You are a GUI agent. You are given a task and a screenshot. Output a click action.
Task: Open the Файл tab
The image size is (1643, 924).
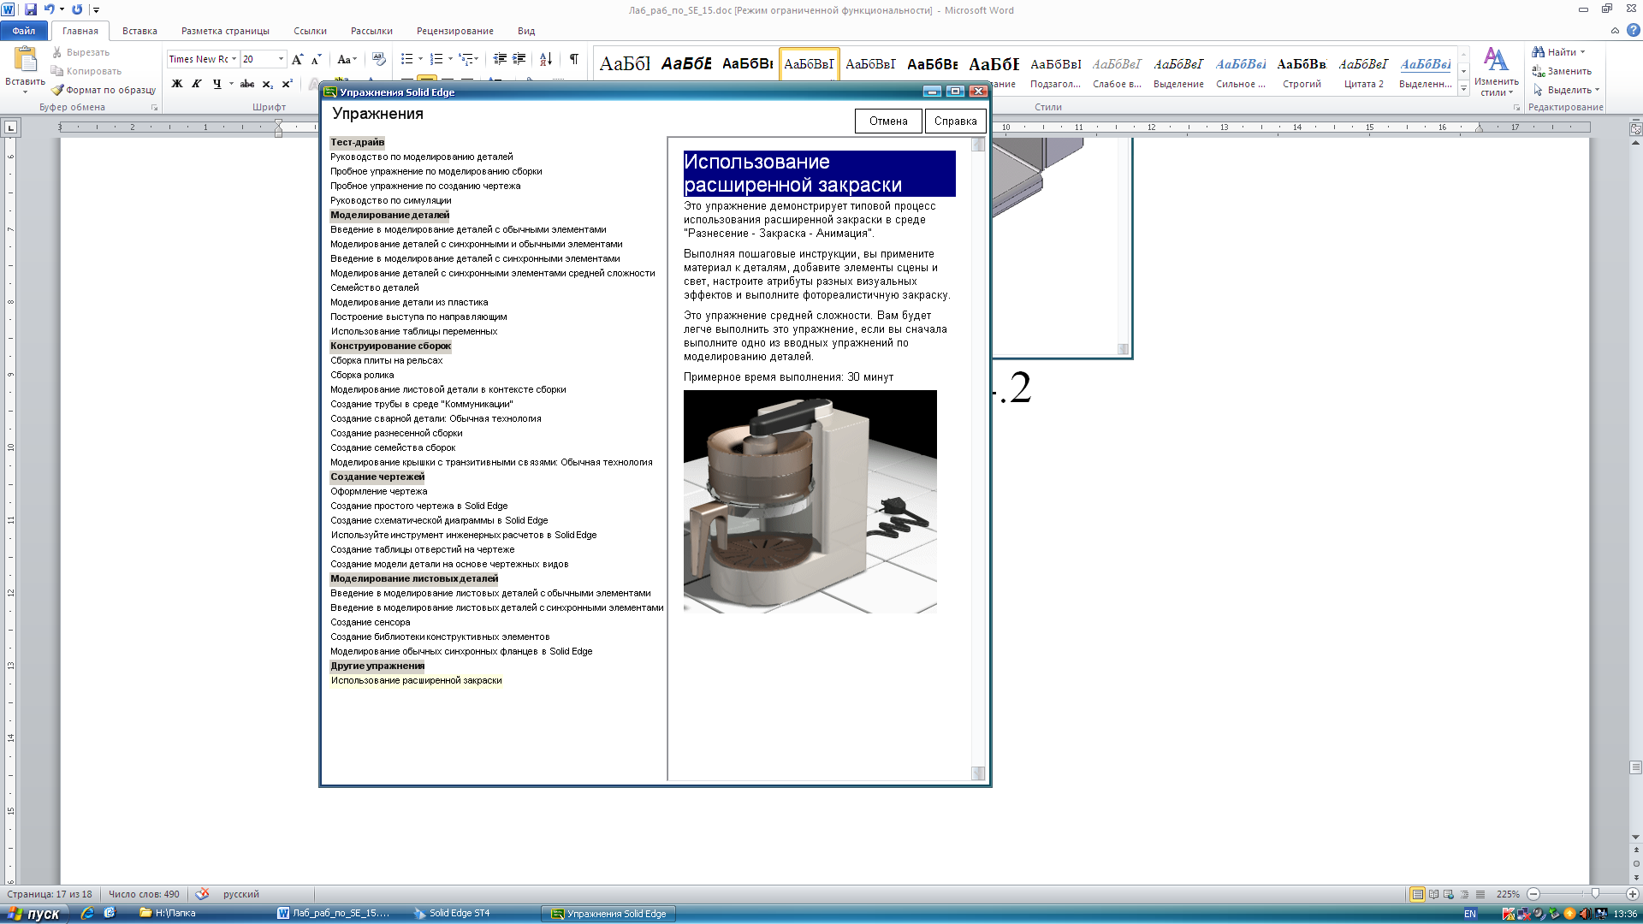(x=24, y=31)
